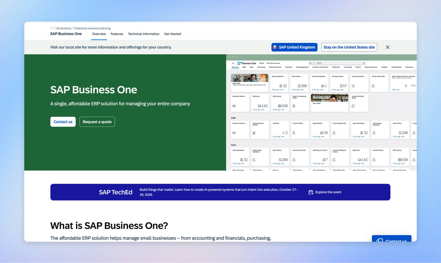Viewport: 441px width, 263px height.
Task: Click the Sales Quotations icon showing 32 in the top tile row
Action: [281, 86]
